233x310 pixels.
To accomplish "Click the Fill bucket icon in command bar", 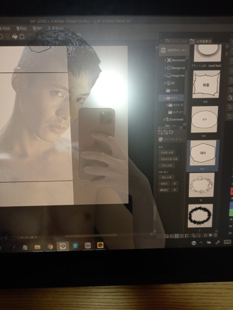I will pyautogui.click(x=15, y=36).
